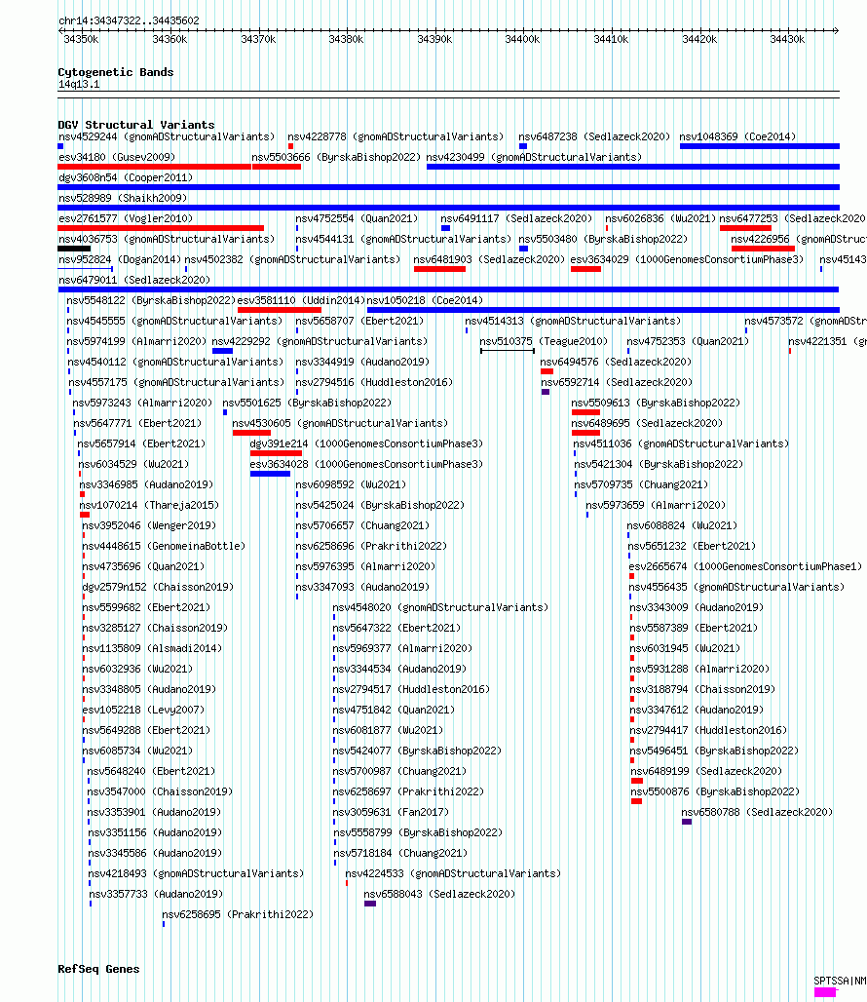Viewport: 867px width, 1002px height.
Task: Select the nsv510375 (Teague2010) black bracket
Action: (507, 351)
